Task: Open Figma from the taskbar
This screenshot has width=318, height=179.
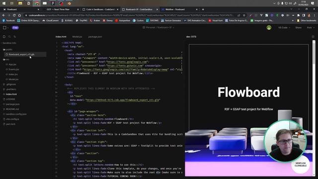Action: (53, 3)
